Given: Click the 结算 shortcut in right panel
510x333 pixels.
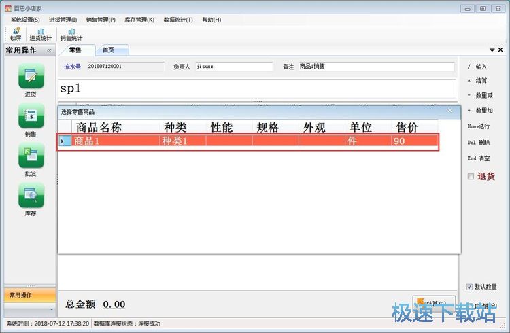Looking at the screenshot, I should (x=477, y=80).
